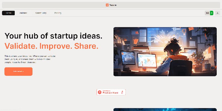Upvote using the Product Hunt arrow
This screenshot has width=222, height=111.
click(x=122, y=92)
